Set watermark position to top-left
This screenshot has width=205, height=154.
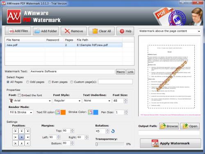(x=15, y=131)
